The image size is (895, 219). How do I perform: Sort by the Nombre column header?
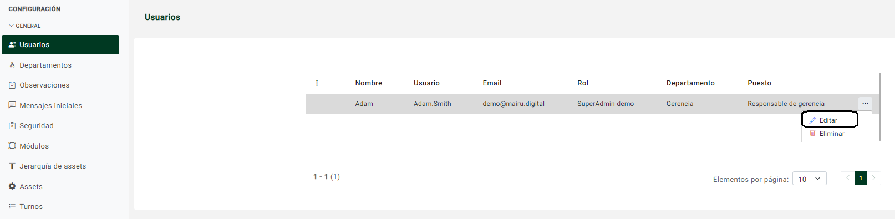pyautogui.click(x=369, y=83)
